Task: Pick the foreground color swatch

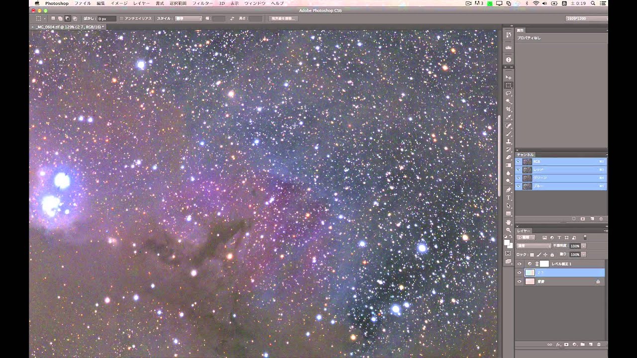Action: point(507,242)
